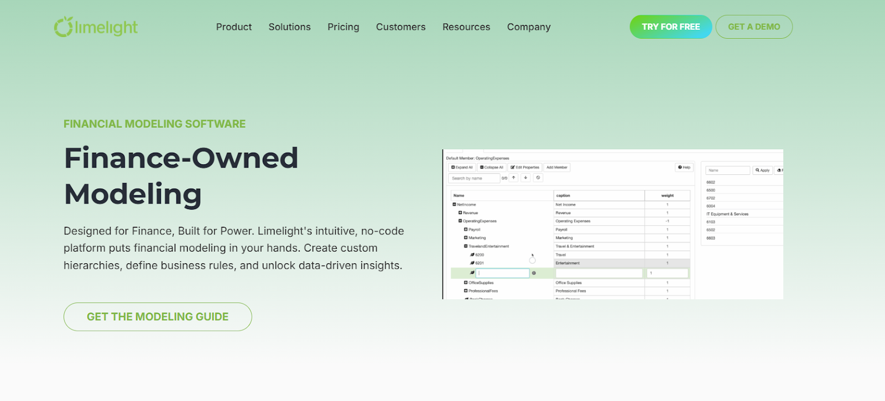Expand the OfficeSupplies tree node
Image resolution: width=885 pixels, height=401 pixels.
coord(466,283)
